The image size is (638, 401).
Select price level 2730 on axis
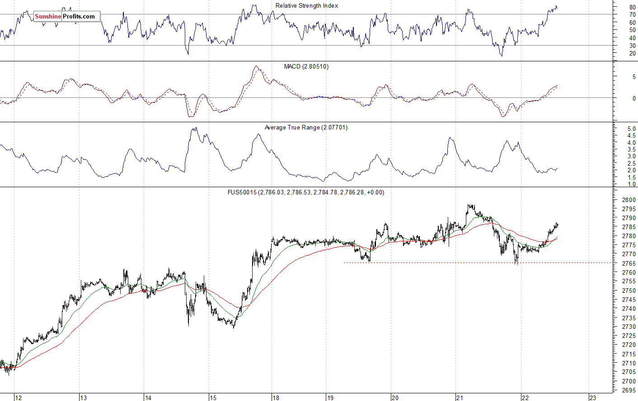click(x=629, y=327)
